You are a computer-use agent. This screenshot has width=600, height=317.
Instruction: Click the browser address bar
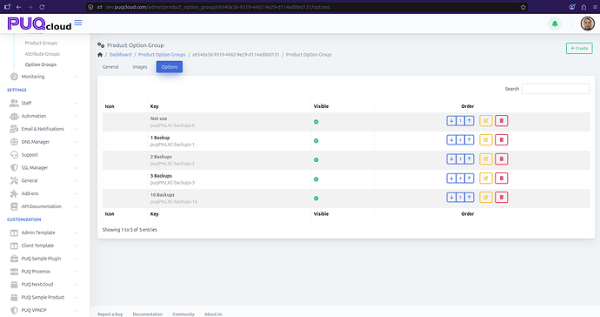click(x=306, y=7)
